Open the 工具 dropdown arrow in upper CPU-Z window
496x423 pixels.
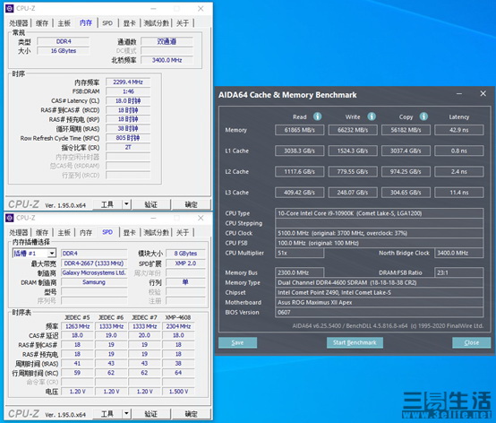click(126, 204)
